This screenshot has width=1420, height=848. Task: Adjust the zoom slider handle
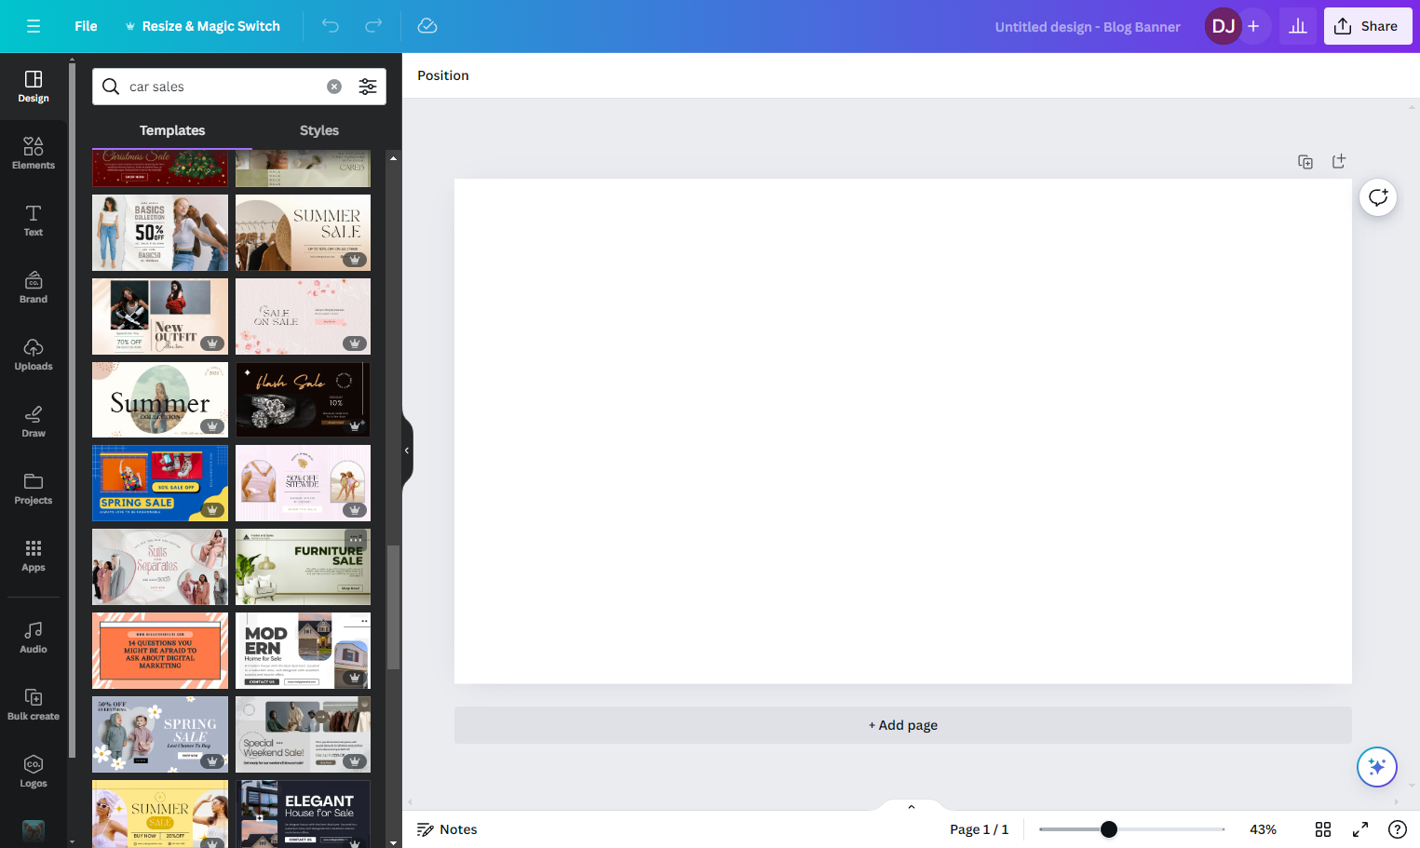pyautogui.click(x=1108, y=829)
